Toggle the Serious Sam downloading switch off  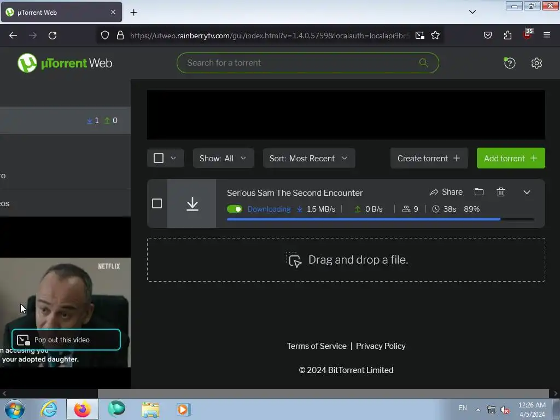point(235,209)
